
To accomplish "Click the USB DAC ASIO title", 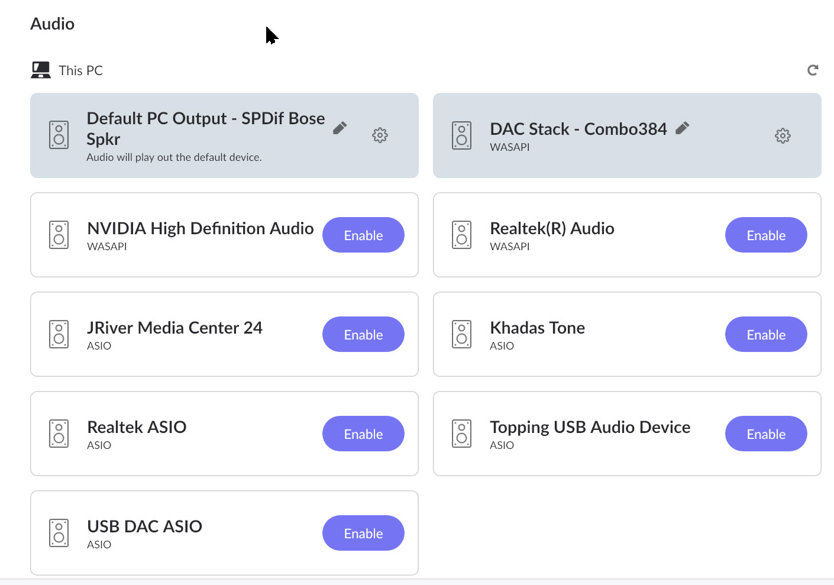I will pyautogui.click(x=144, y=526).
